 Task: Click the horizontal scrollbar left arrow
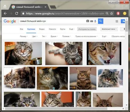(x=3, y=108)
